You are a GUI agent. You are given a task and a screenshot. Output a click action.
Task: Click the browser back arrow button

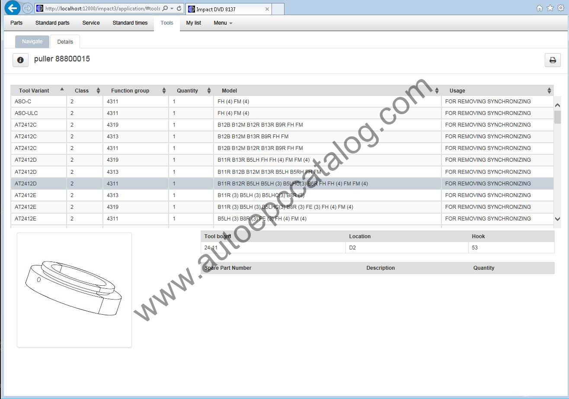[x=13, y=8]
